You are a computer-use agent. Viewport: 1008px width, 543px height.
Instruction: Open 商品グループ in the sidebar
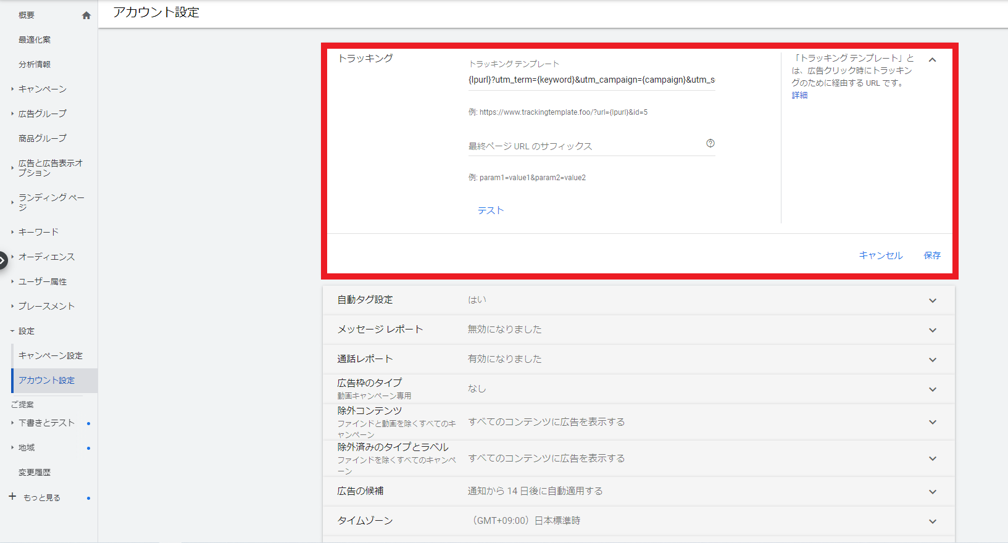point(43,139)
